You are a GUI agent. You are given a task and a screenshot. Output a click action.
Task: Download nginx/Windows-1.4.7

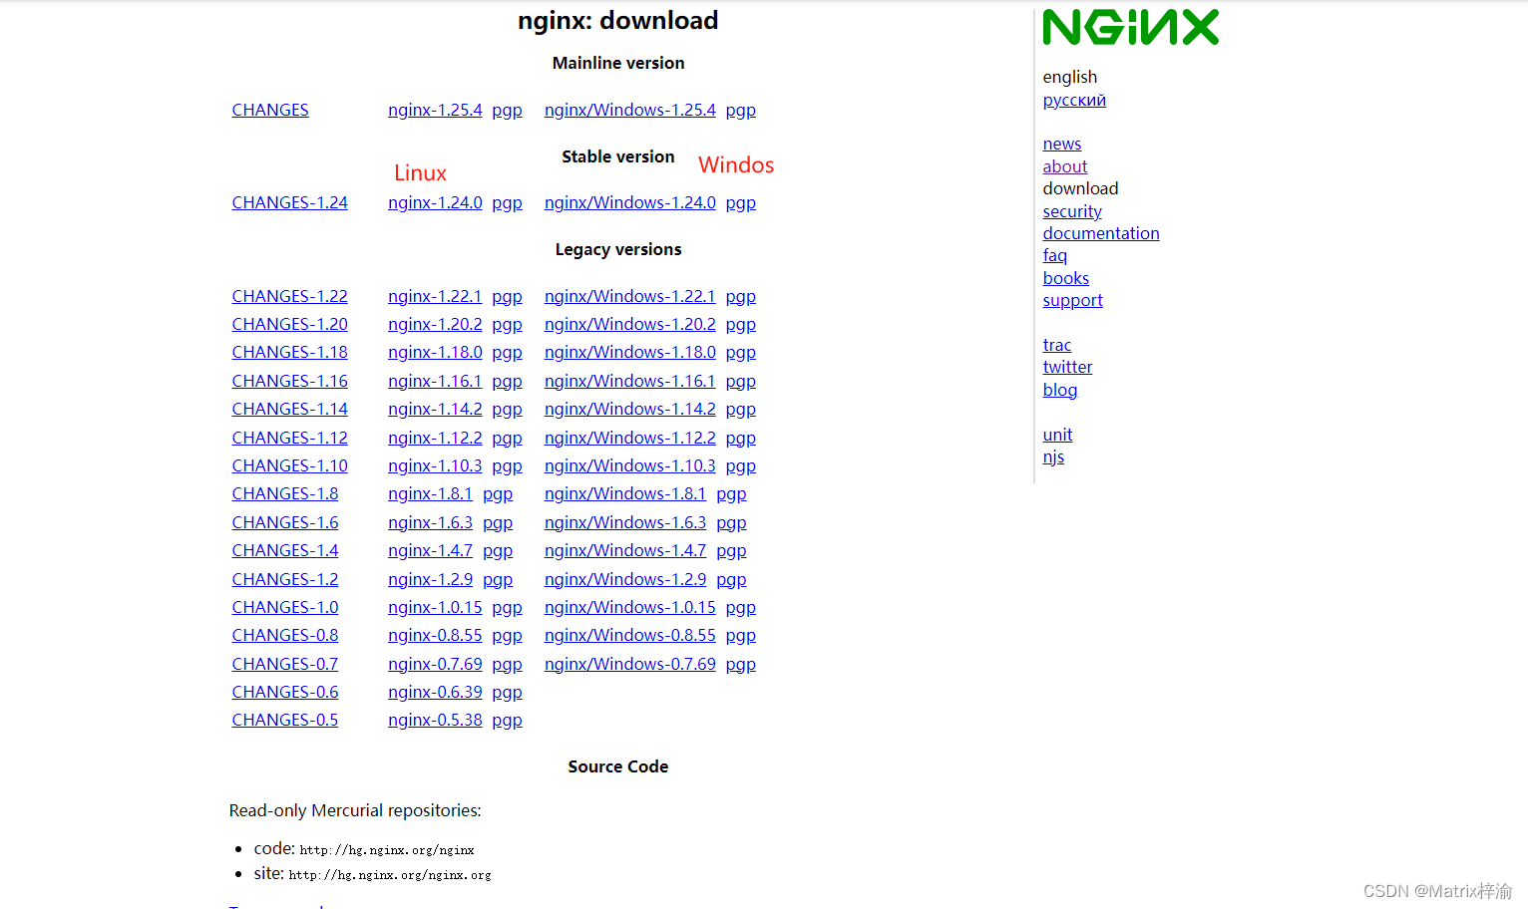coord(625,550)
